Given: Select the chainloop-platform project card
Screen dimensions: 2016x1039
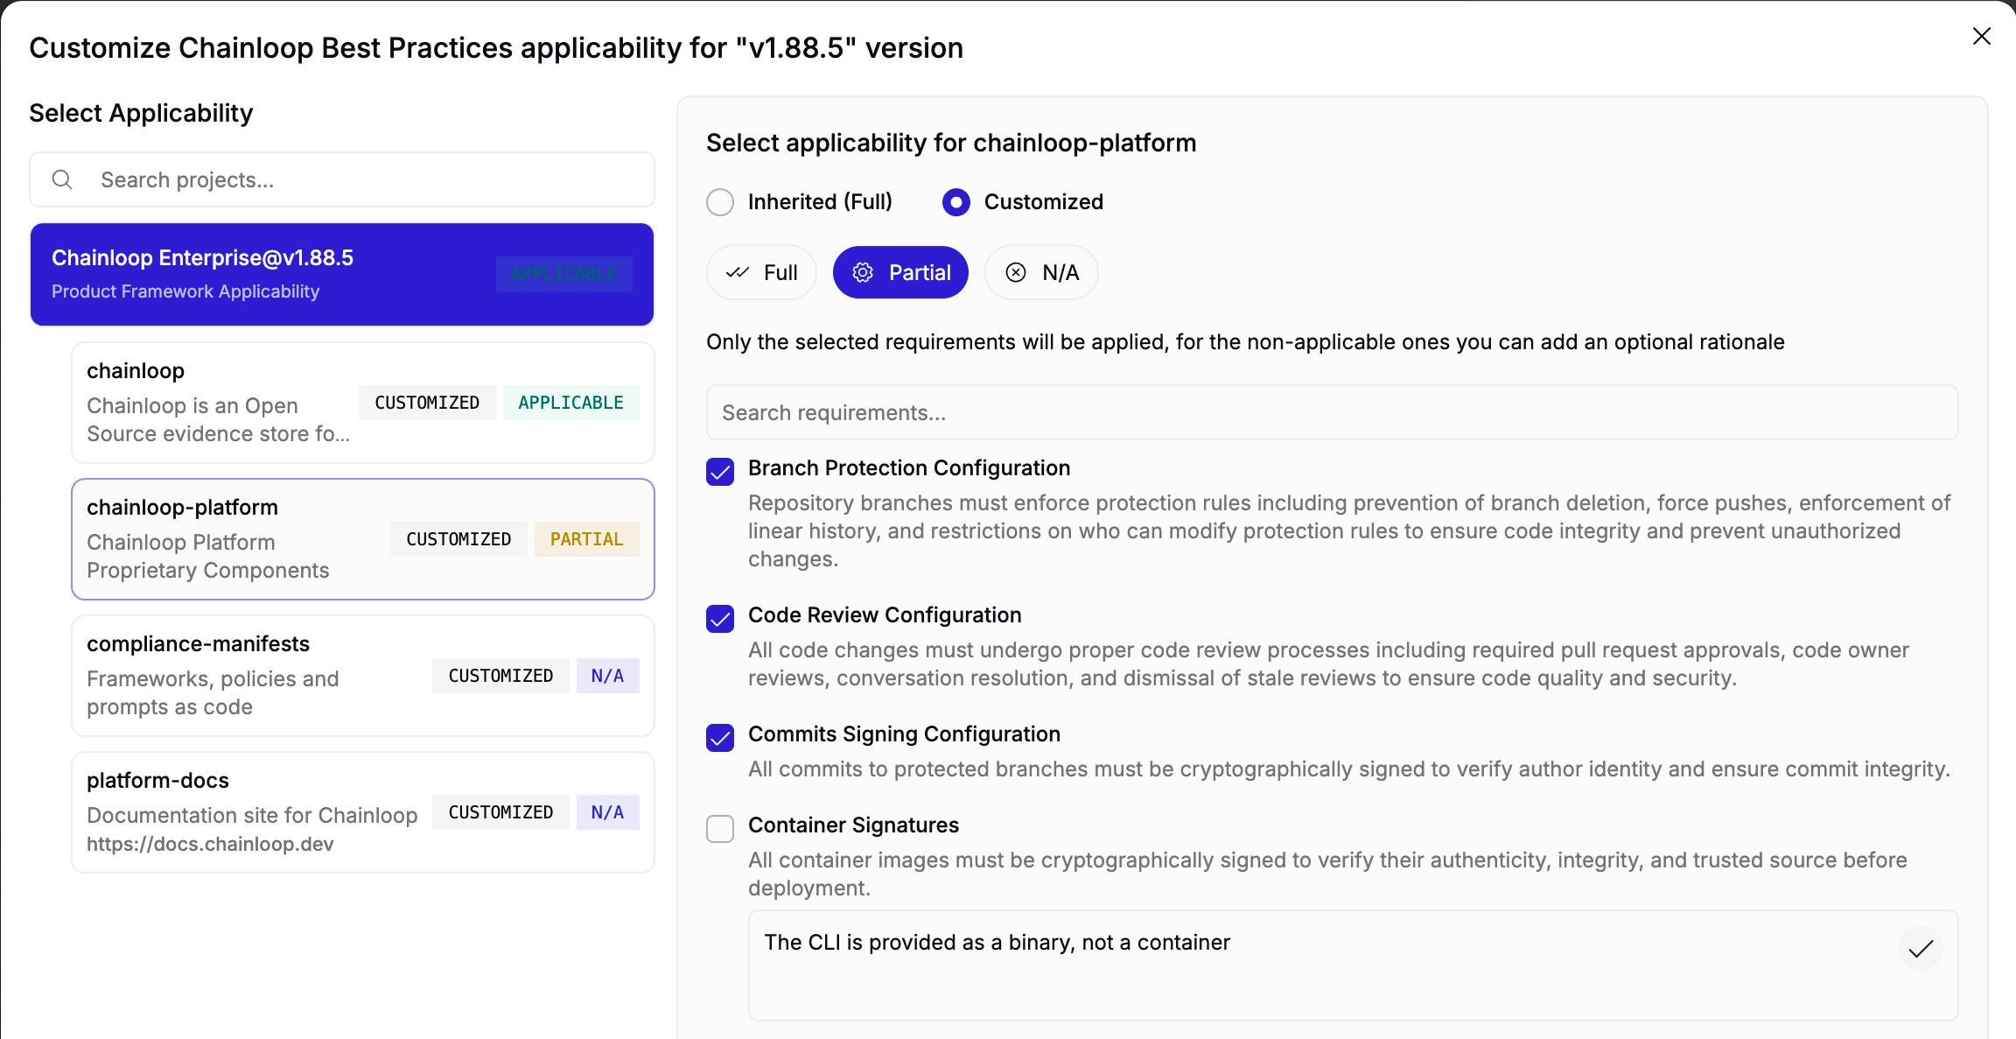Looking at the screenshot, I should tap(363, 539).
